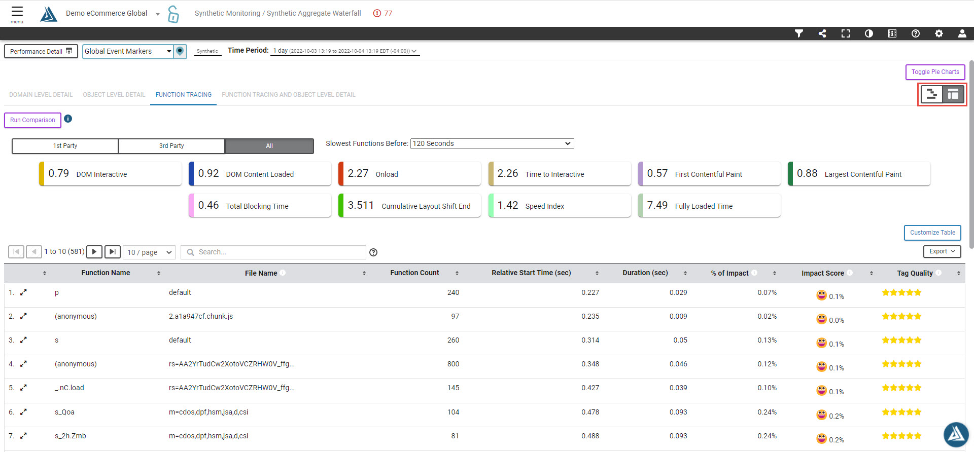Open the help question mark icon
Image resolution: width=974 pixels, height=452 pixels.
click(x=916, y=33)
